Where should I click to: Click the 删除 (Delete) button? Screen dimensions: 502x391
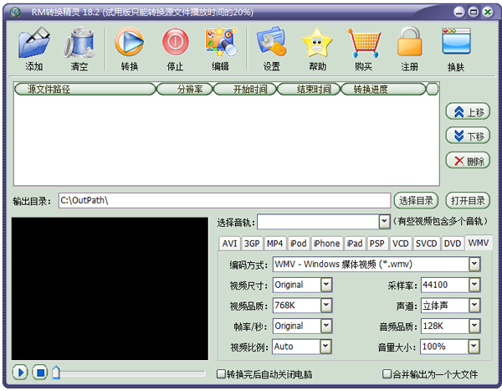pyautogui.click(x=468, y=161)
